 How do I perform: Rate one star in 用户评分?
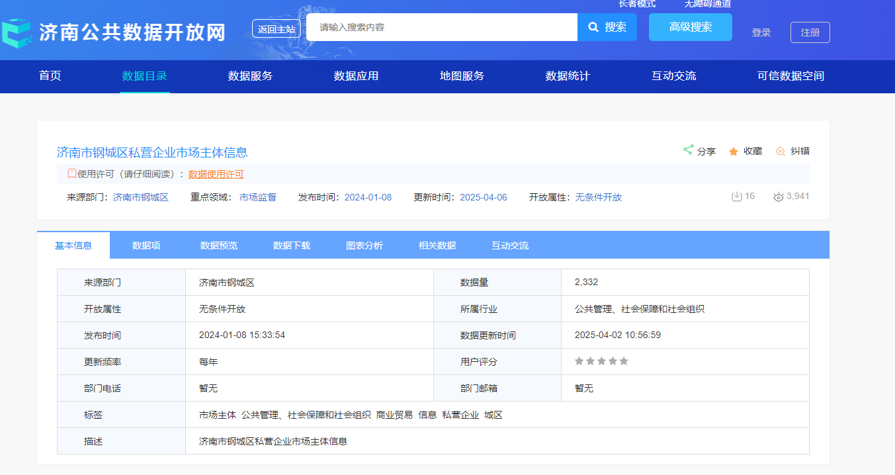tap(579, 361)
